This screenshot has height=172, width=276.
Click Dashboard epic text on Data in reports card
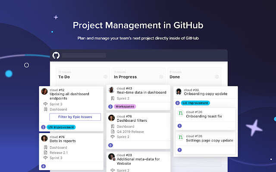pyautogui.click(x=58, y=147)
